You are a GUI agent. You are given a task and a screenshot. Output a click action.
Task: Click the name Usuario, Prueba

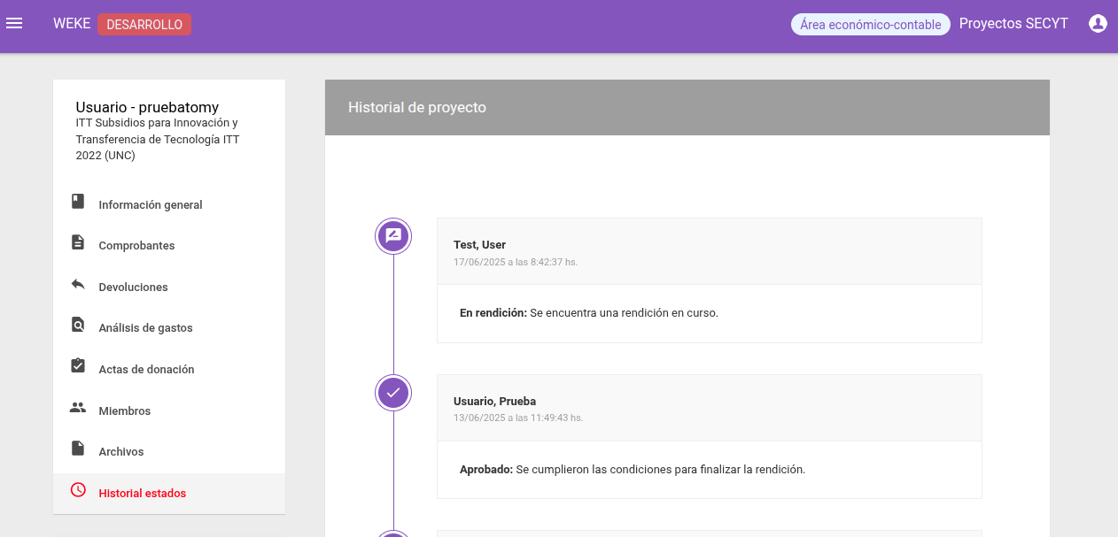(494, 401)
